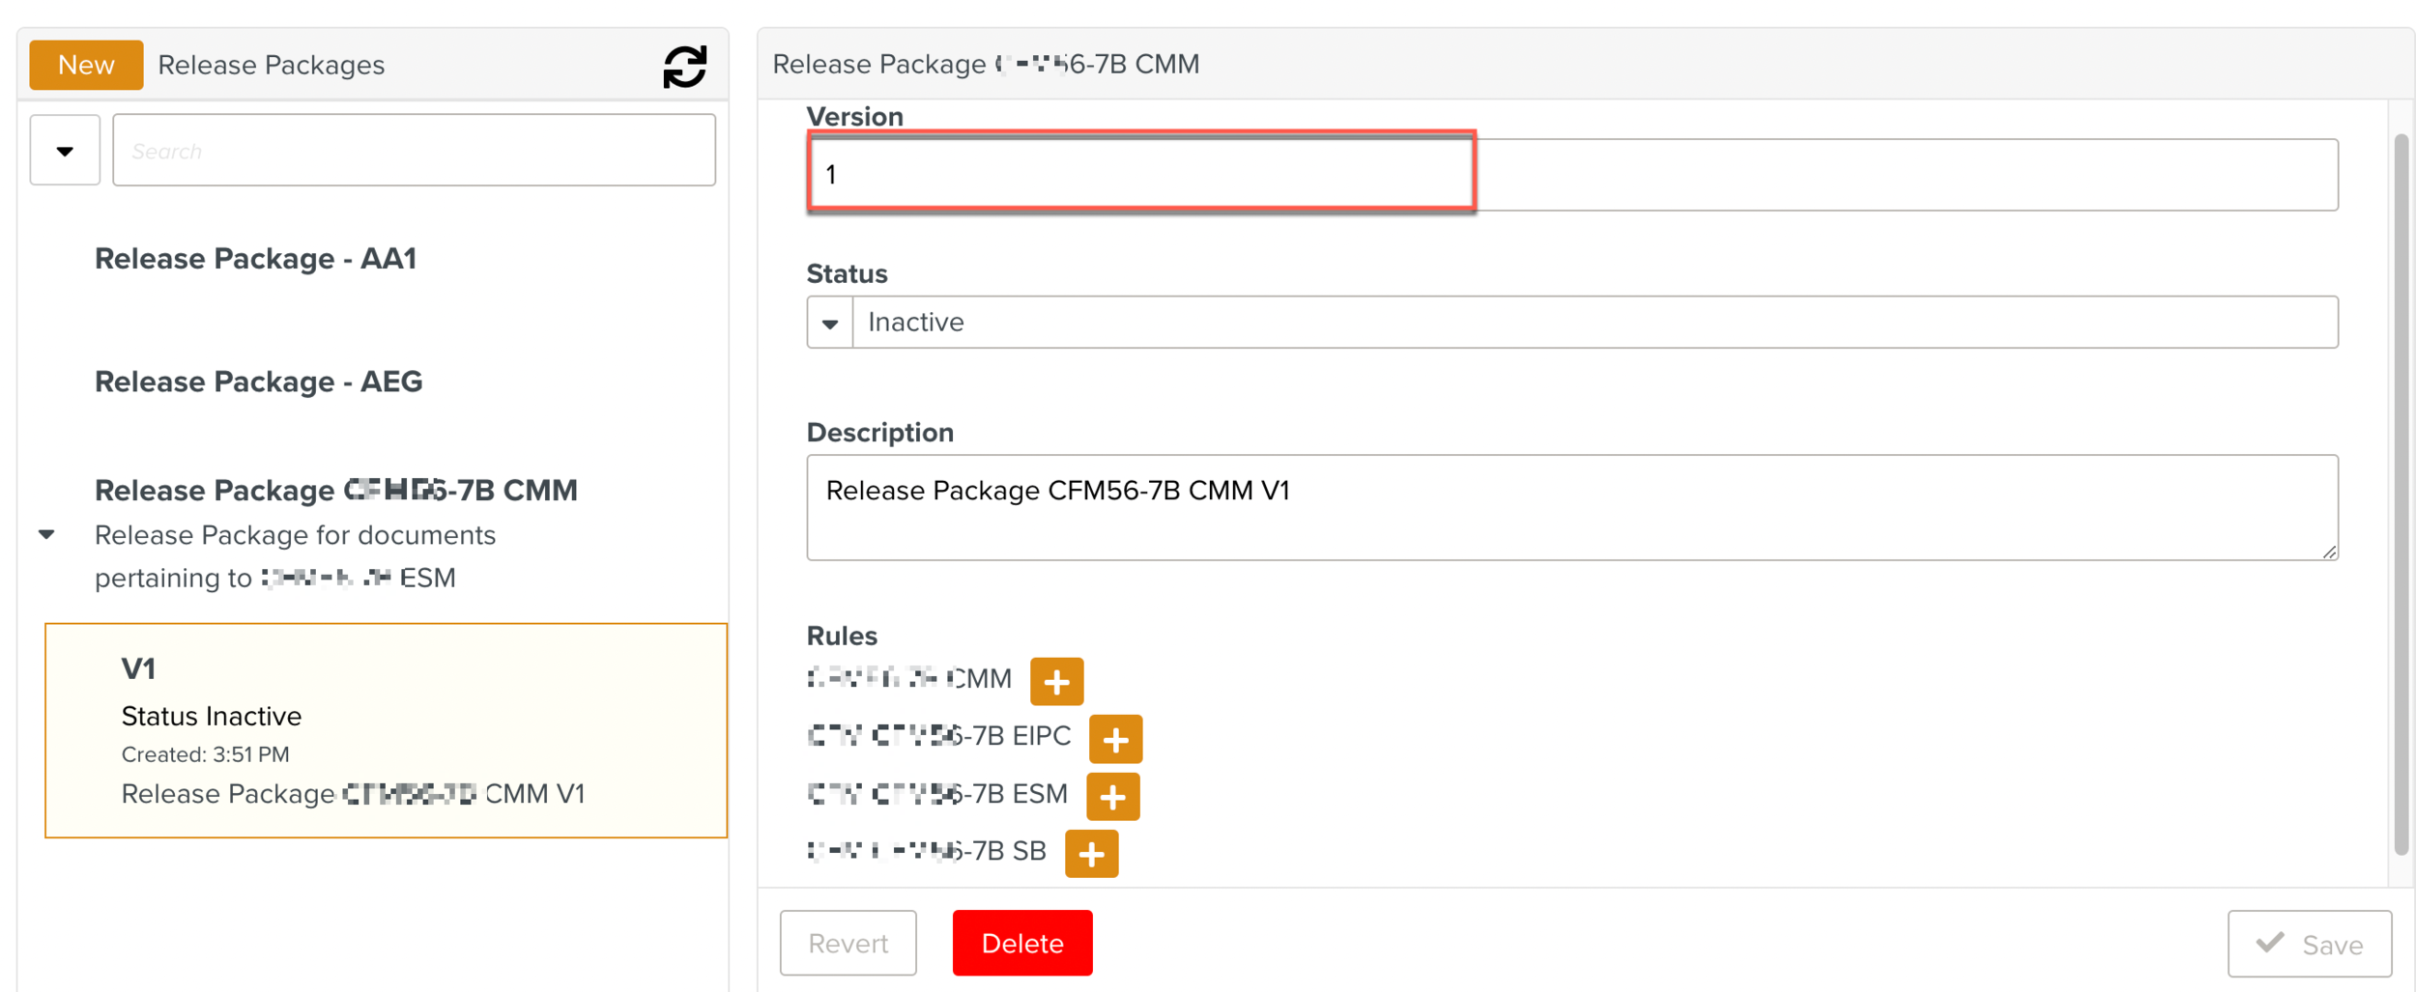The height and width of the screenshot is (992, 2416).
Task: Save the release package changes
Action: pyautogui.click(x=2309, y=944)
